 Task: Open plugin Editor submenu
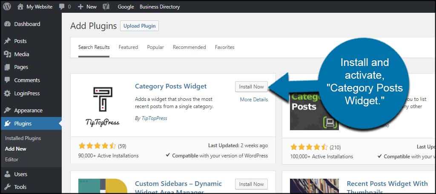pyautogui.click(x=11, y=159)
